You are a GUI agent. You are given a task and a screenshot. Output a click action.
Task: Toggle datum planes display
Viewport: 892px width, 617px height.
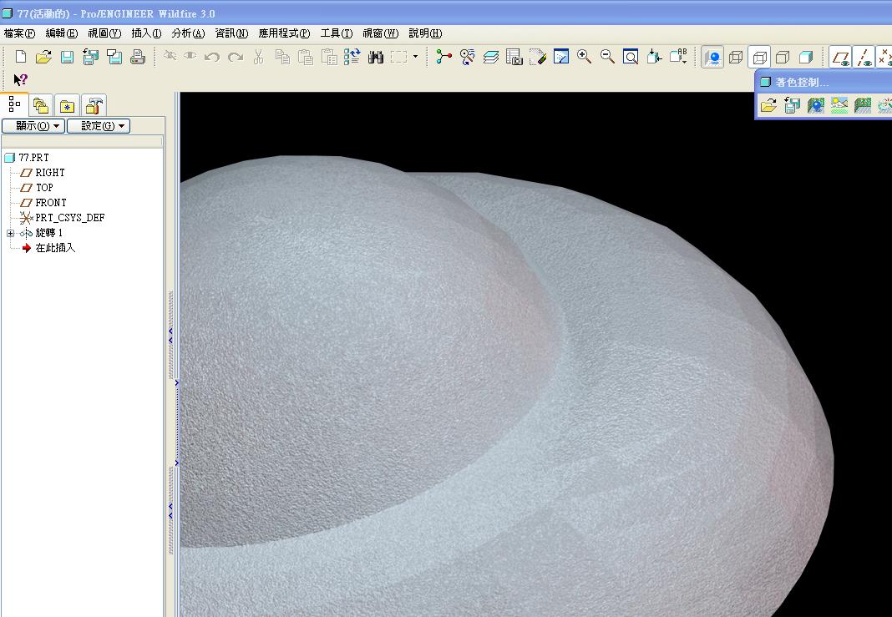click(841, 58)
